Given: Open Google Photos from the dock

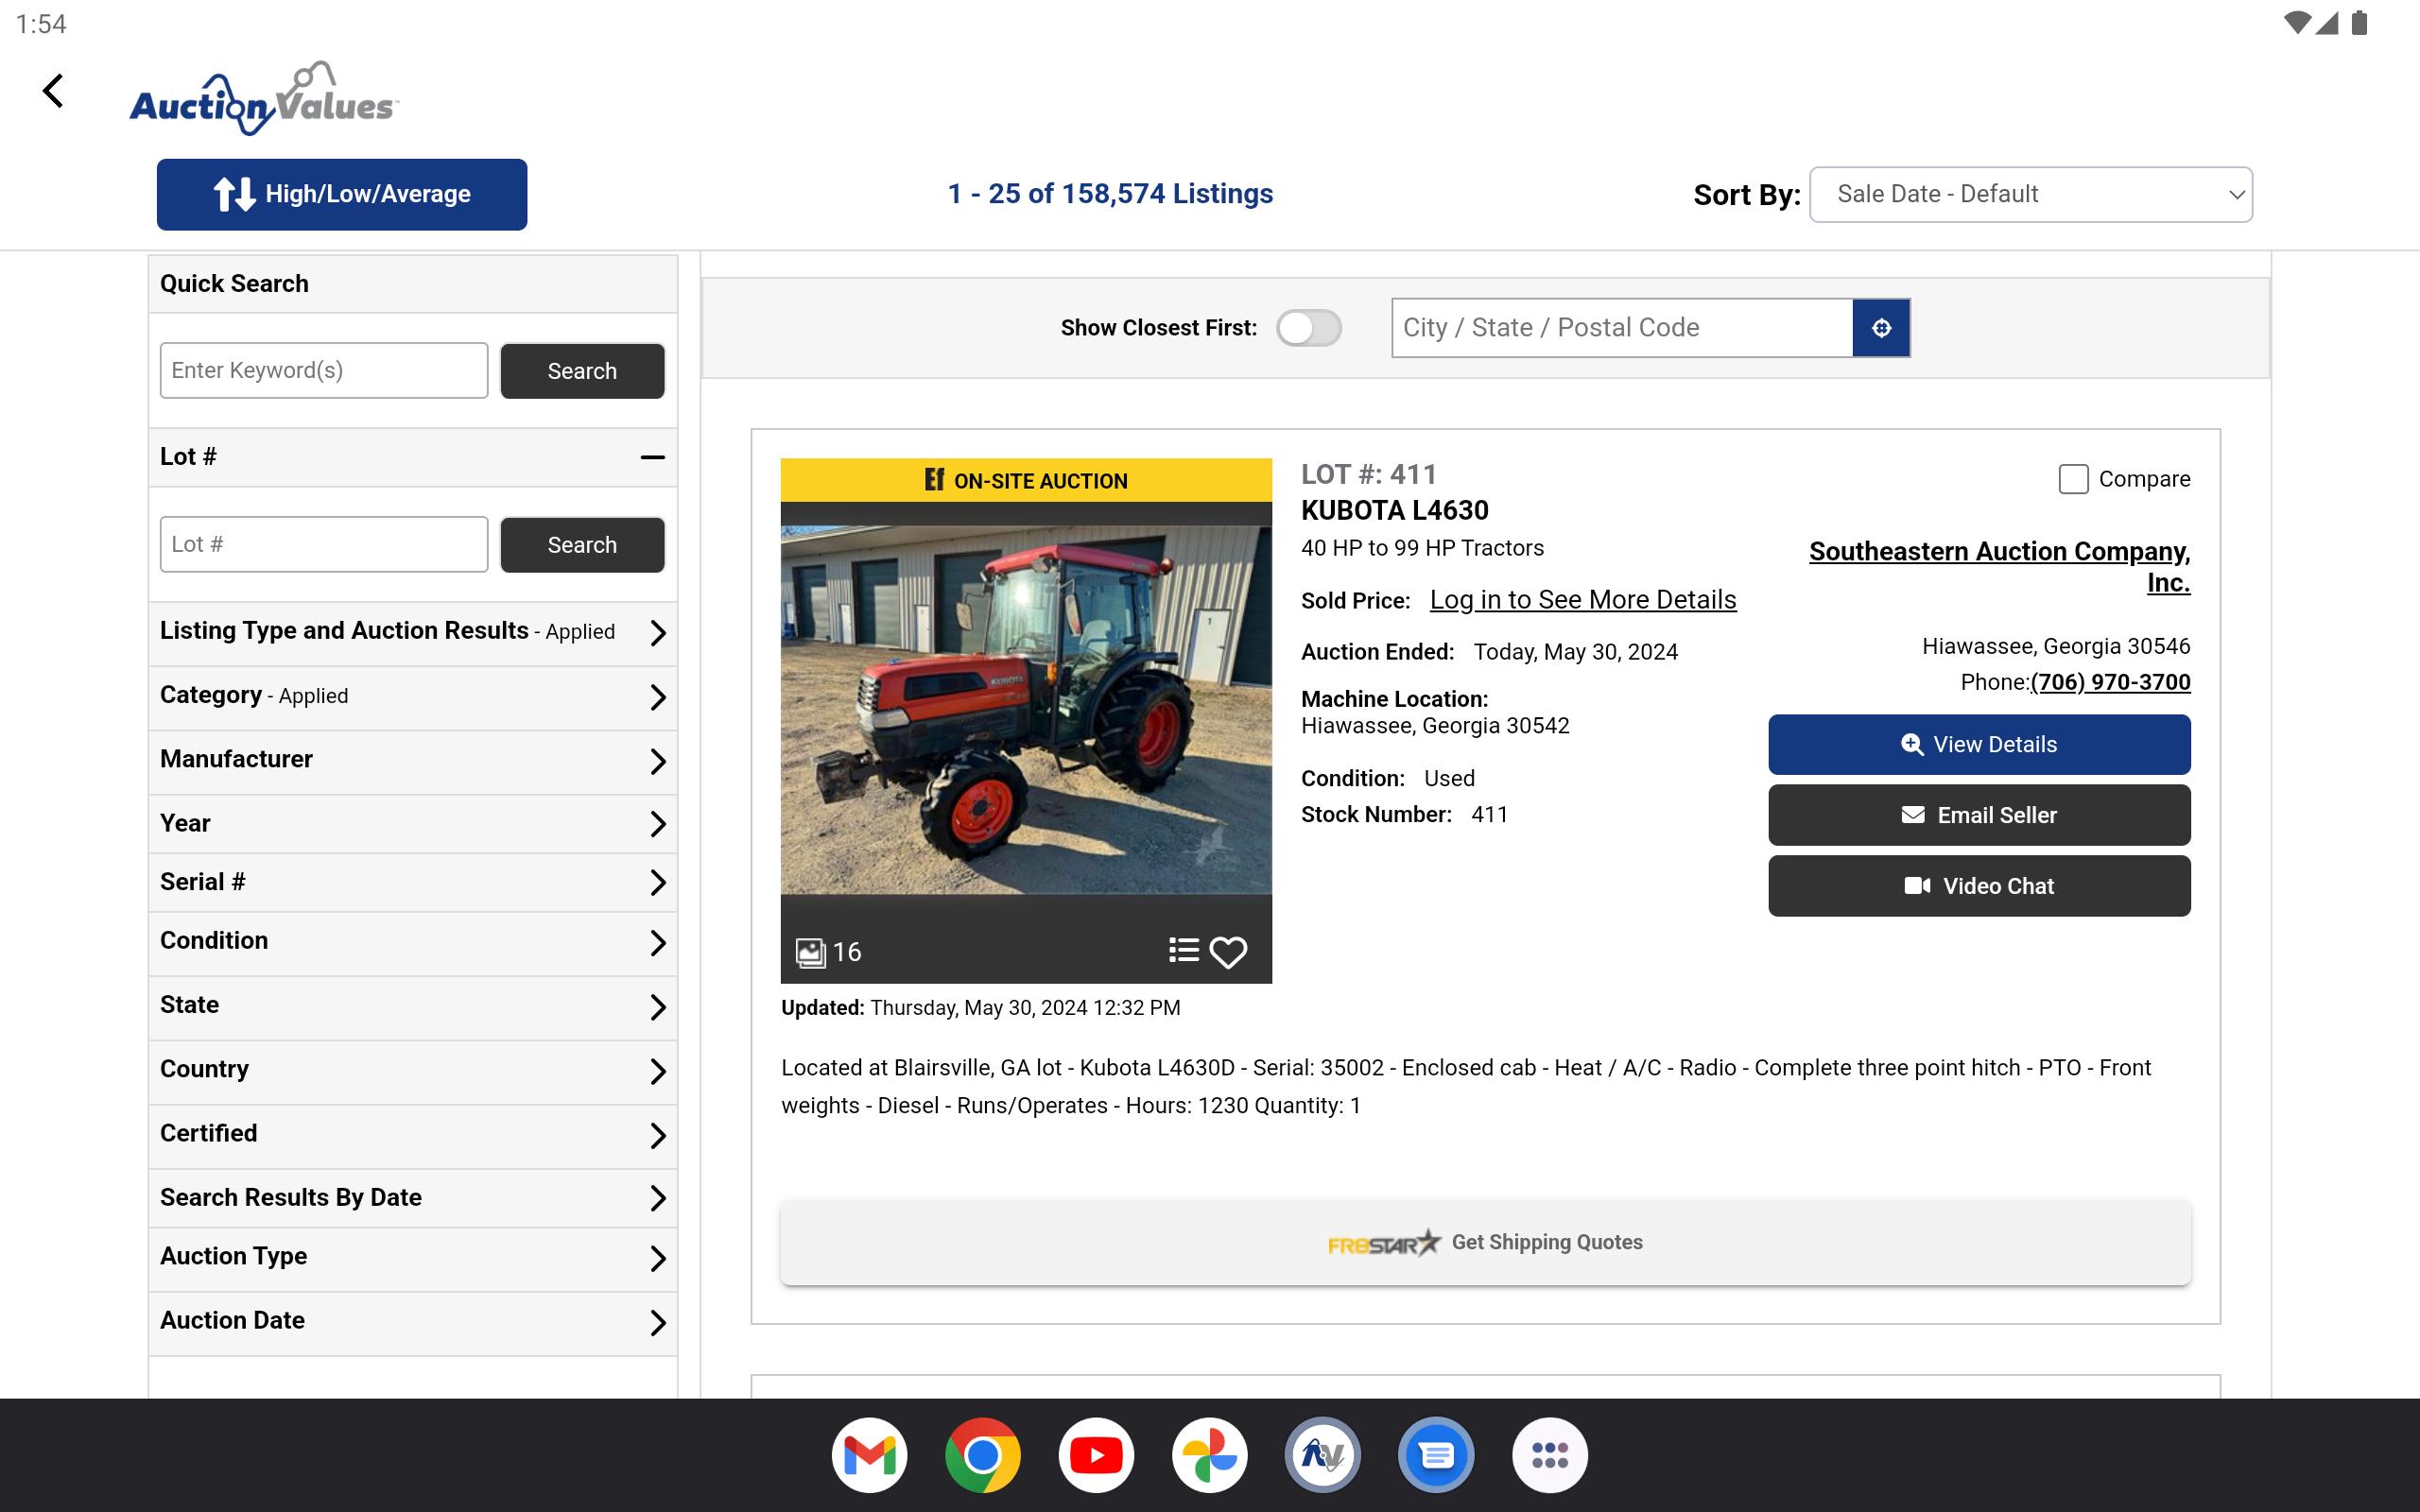Looking at the screenshot, I should [1209, 1455].
